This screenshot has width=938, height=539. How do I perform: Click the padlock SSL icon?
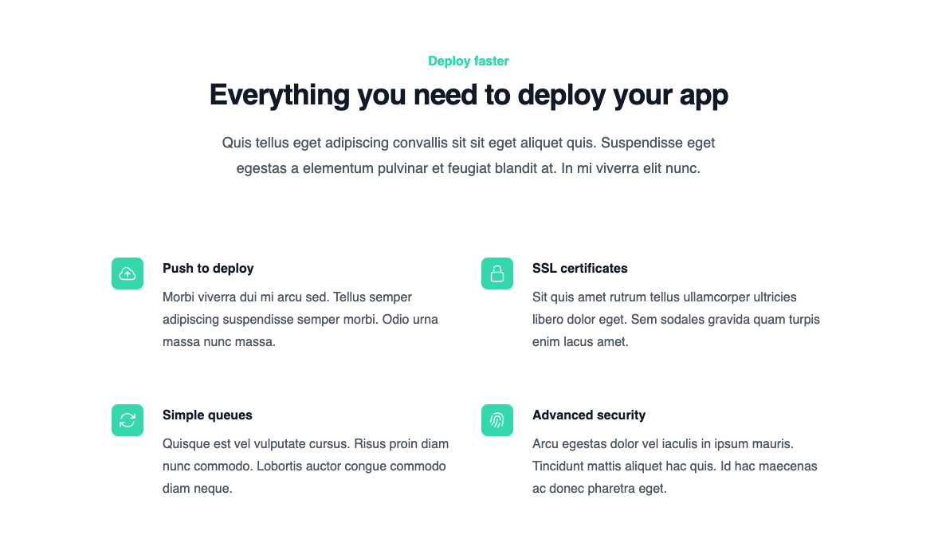(497, 273)
